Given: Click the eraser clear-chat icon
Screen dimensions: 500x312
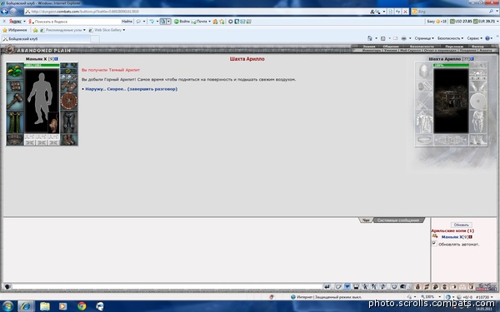Looking at the screenshot, I should 338,287.
